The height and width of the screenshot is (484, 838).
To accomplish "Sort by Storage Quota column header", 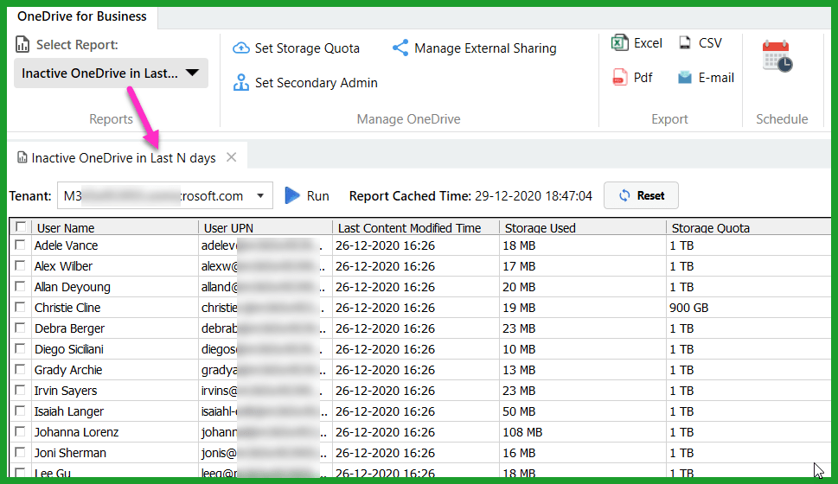I will pos(748,227).
